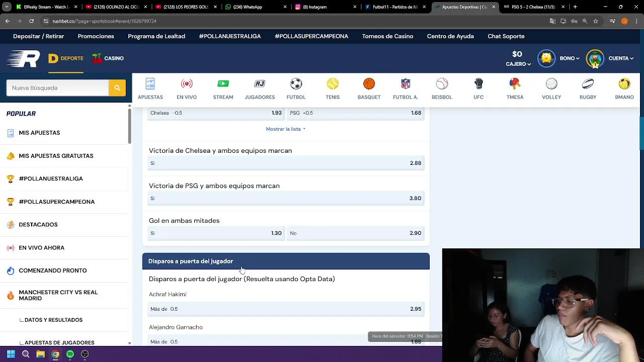Select the BMano handball icon

pos(624,83)
